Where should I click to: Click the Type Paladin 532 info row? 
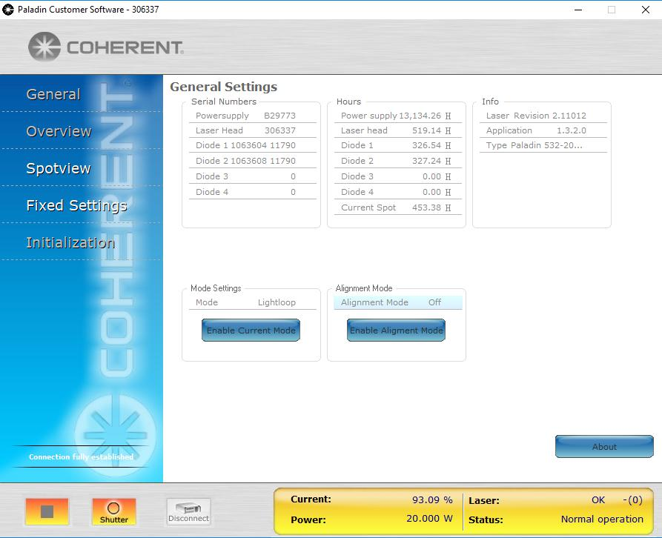coord(541,145)
